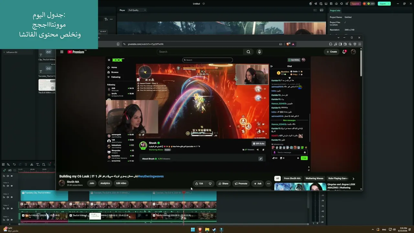The height and width of the screenshot is (233, 414).
Task: Show next category chips with right arrow
Action: pos(353,178)
